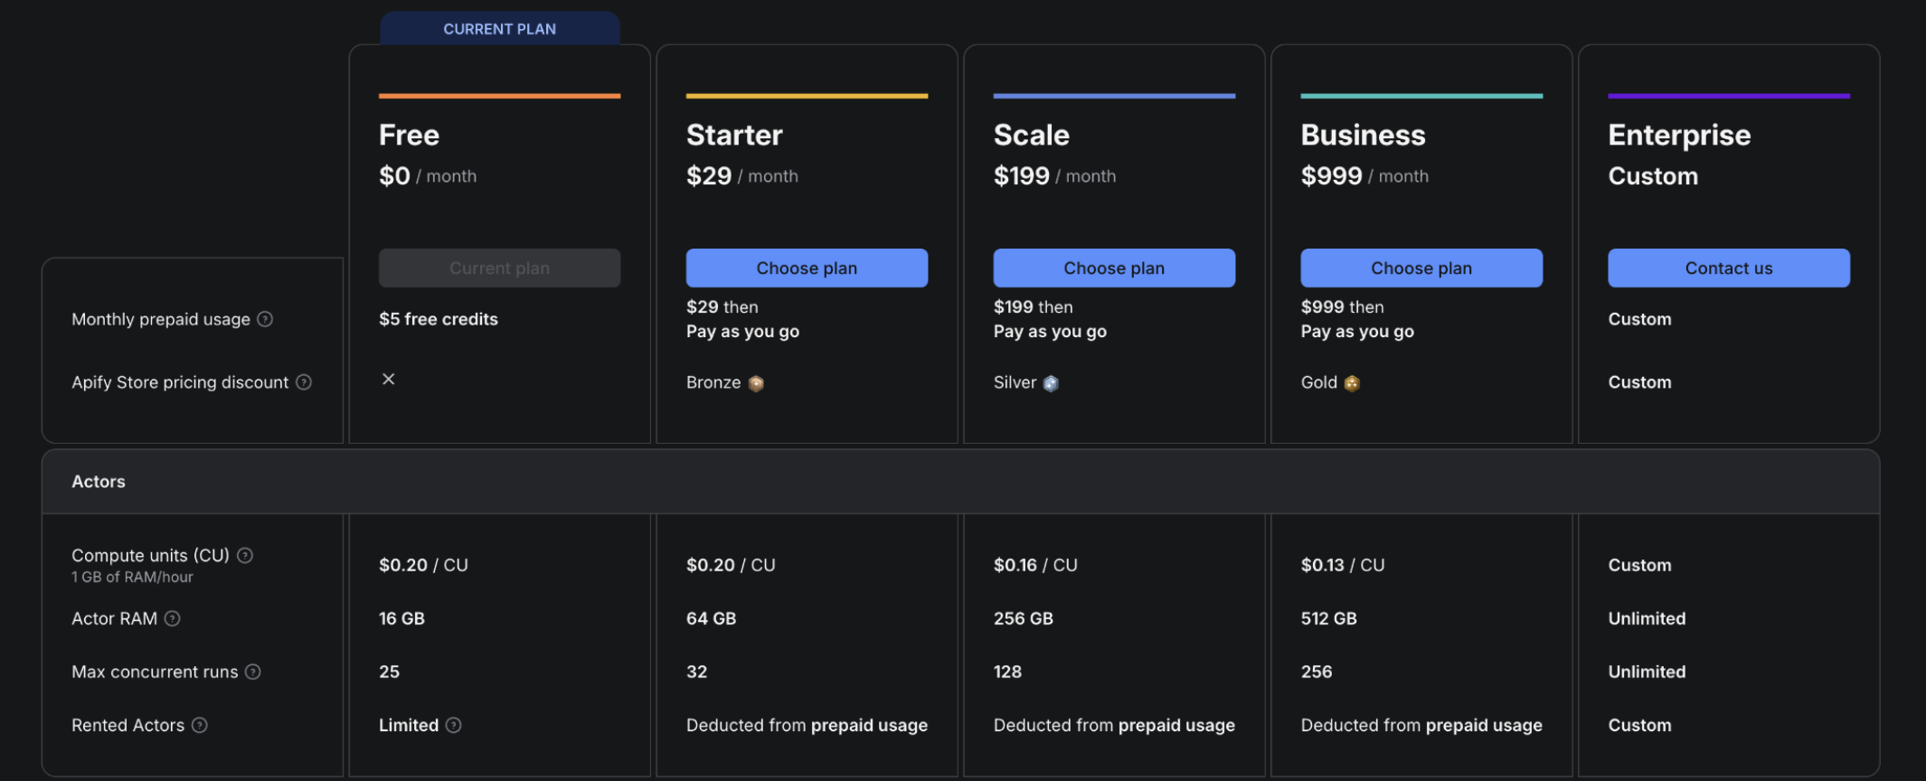Click the 32 concurrent runs value
The width and height of the screenshot is (1926, 781).
click(x=696, y=672)
